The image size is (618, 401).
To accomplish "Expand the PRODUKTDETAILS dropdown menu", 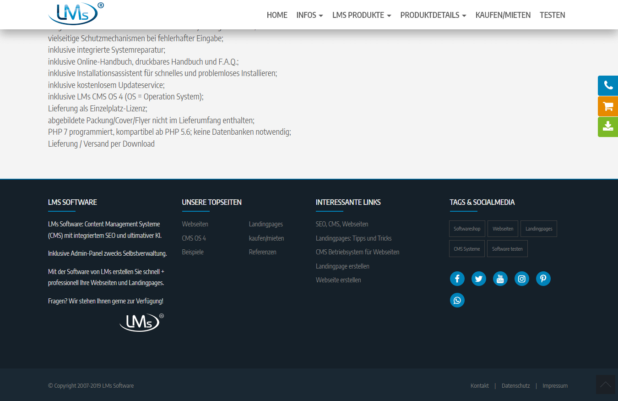I will coord(433,15).
